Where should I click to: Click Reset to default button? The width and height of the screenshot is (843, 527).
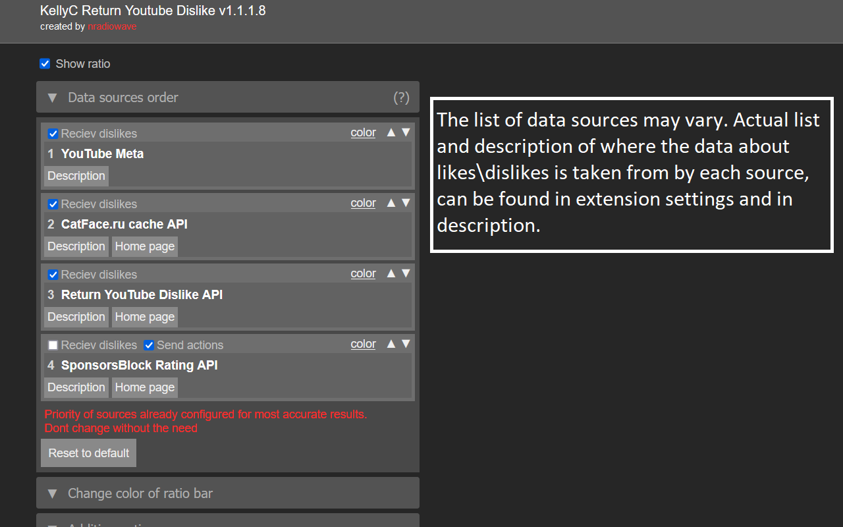pos(89,453)
